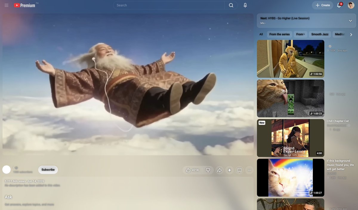Image resolution: width=358 pixels, height=210 pixels.
Task: Click the Create button
Action: (x=322, y=5)
